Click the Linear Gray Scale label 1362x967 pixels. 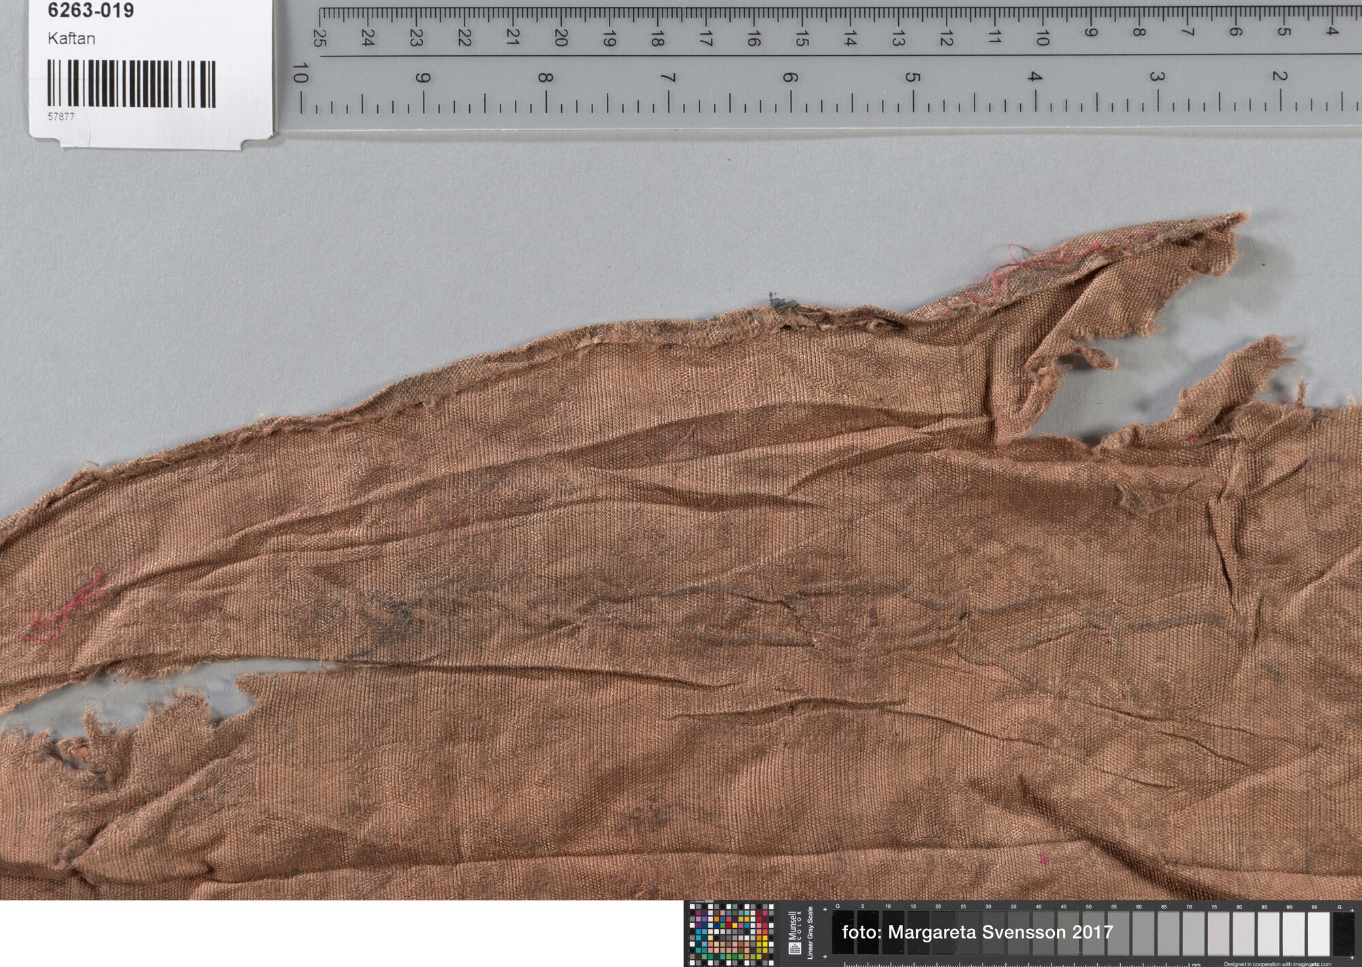[812, 934]
